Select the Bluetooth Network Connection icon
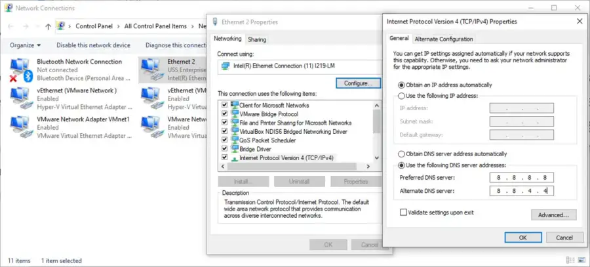Image resolution: width=590 pixels, height=267 pixels. [x=20, y=68]
